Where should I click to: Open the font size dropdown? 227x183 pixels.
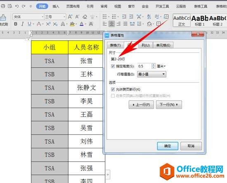click(x=64, y=17)
